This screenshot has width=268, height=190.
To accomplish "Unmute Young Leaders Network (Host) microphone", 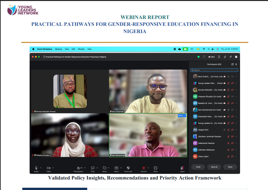I will pyautogui.click(x=228, y=83).
